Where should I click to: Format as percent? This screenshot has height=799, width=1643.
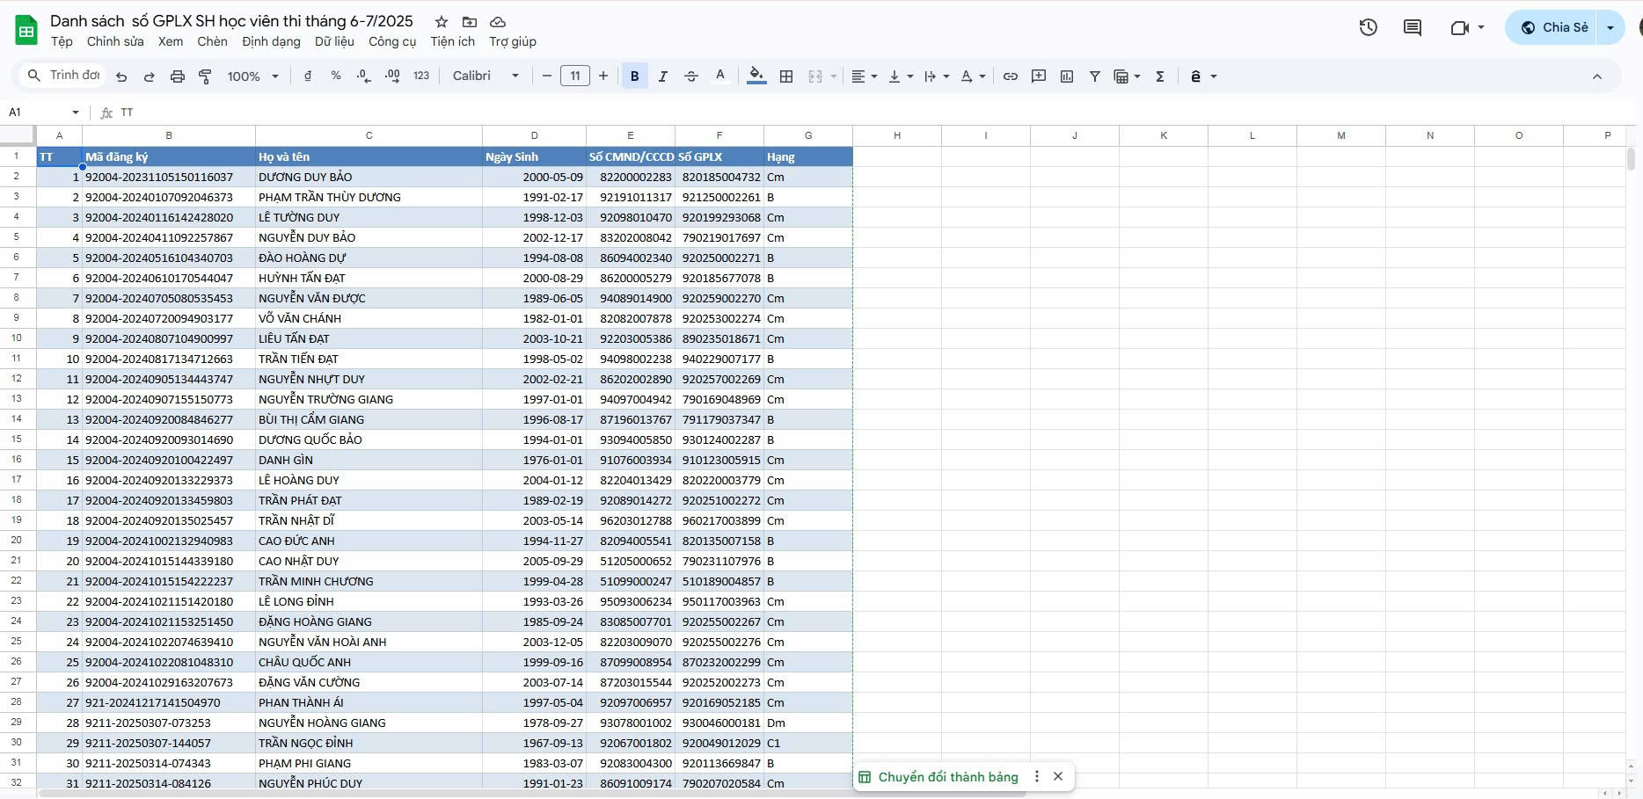(336, 76)
